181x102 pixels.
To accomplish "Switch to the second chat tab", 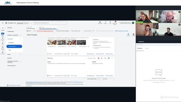I will [147, 48].
